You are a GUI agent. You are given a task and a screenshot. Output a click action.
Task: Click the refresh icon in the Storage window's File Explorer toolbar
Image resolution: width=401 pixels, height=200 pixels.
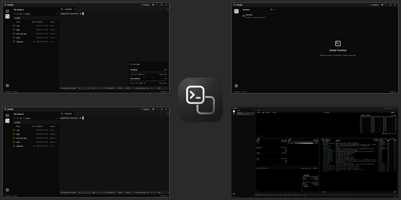17,14
